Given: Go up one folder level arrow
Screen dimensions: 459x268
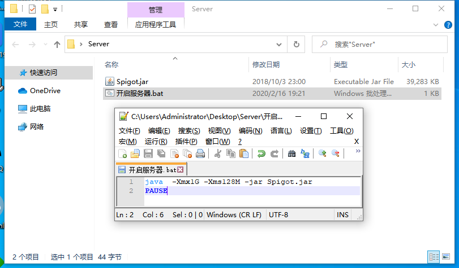Looking at the screenshot, I should click(x=57, y=45).
